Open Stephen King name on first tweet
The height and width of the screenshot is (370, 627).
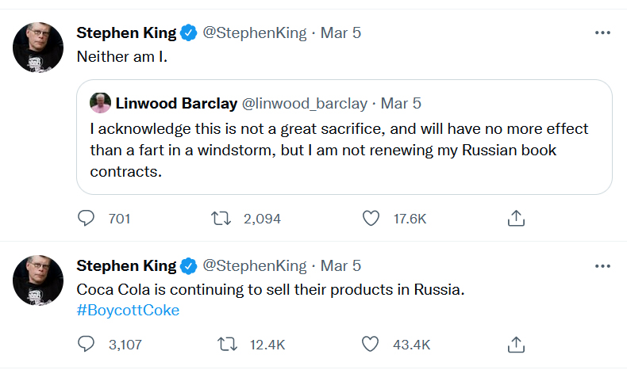pyautogui.click(x=125, y=32)
